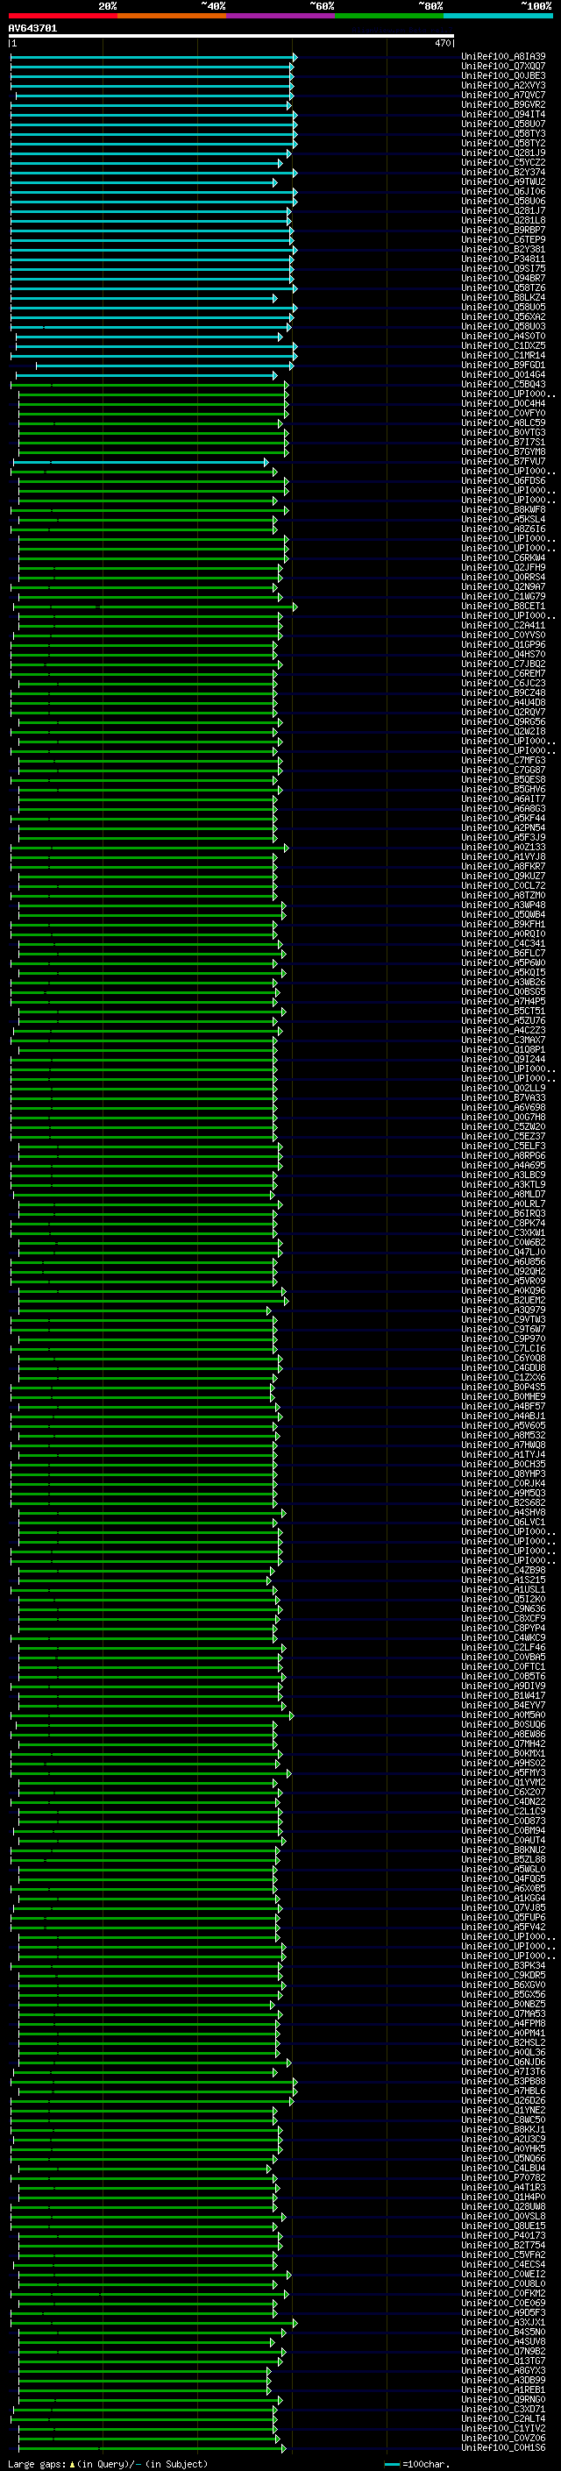
Task: Click the query label AV643701
Action: (x=32, y=29)
